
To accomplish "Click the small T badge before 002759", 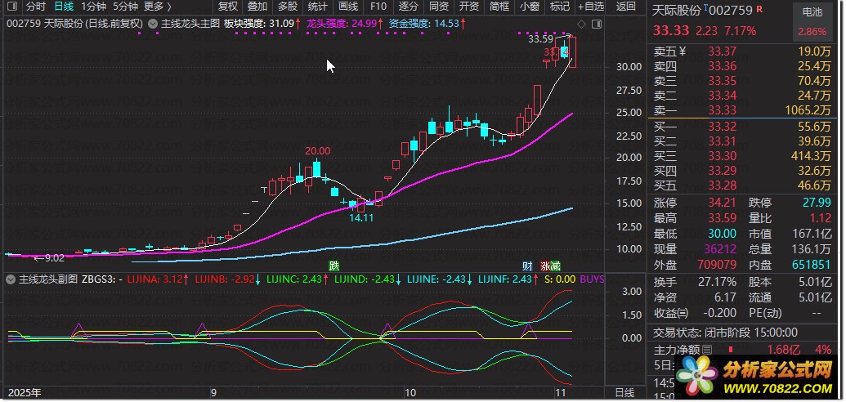I will (705, 8).
